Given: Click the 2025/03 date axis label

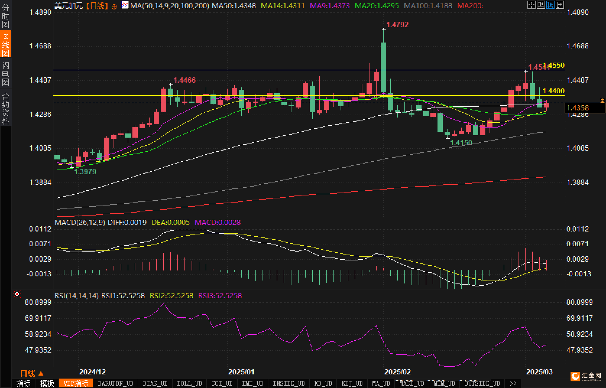Looking at the screenshot, I should click(539, 372).
